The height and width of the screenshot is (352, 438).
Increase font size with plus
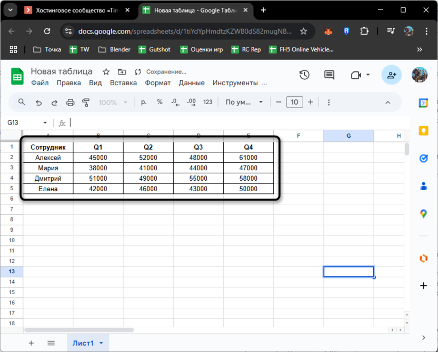[x=311, y=102]
